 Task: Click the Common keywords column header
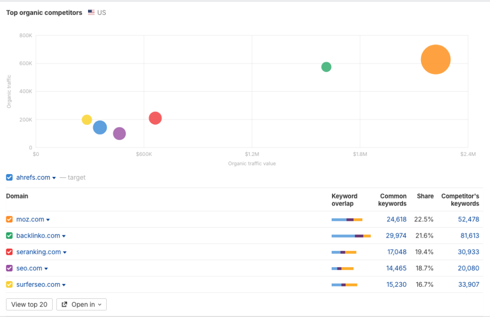click(x=392, y=200)
